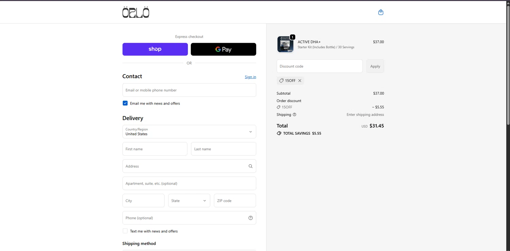Focus the City field
The height and width of the screenshot is (251, 510).
pos(143,201)
